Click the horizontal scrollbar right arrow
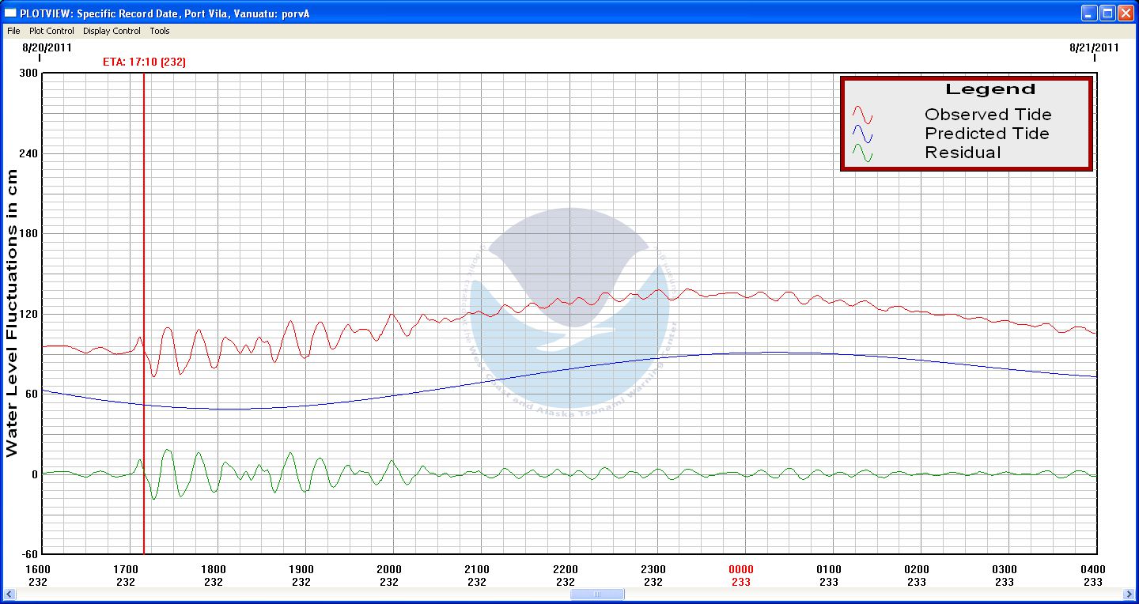This screenshot has width=1139, height=604. click(x=1128, y=595)
